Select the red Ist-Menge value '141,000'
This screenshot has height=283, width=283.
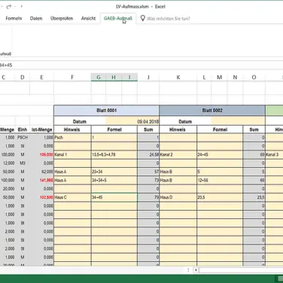click(x=41, y=180)
